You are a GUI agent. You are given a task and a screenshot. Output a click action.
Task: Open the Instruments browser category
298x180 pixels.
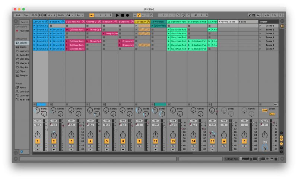(22, 51)
